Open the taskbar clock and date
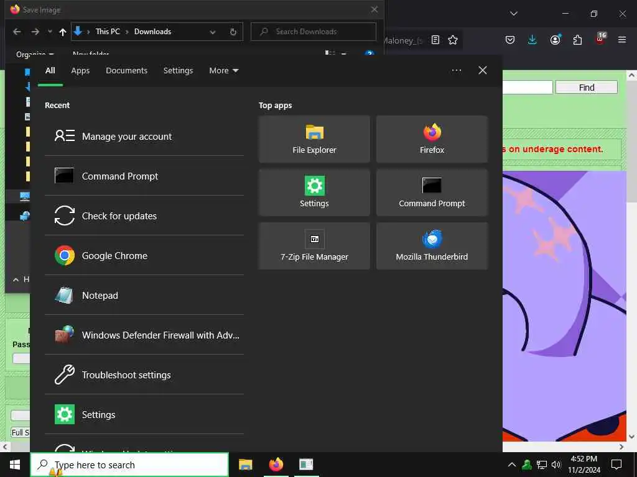 click(584, 465)
